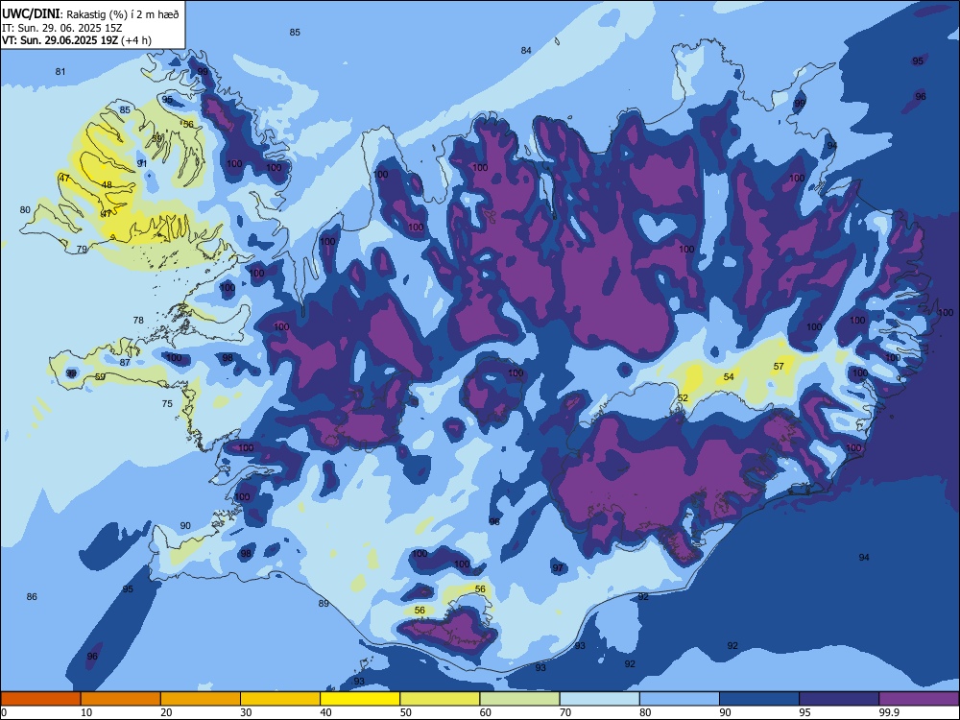Click the legend tick label '99.9'
The height and width of the screenshot is (720, 960).
[x=888, y=712]
